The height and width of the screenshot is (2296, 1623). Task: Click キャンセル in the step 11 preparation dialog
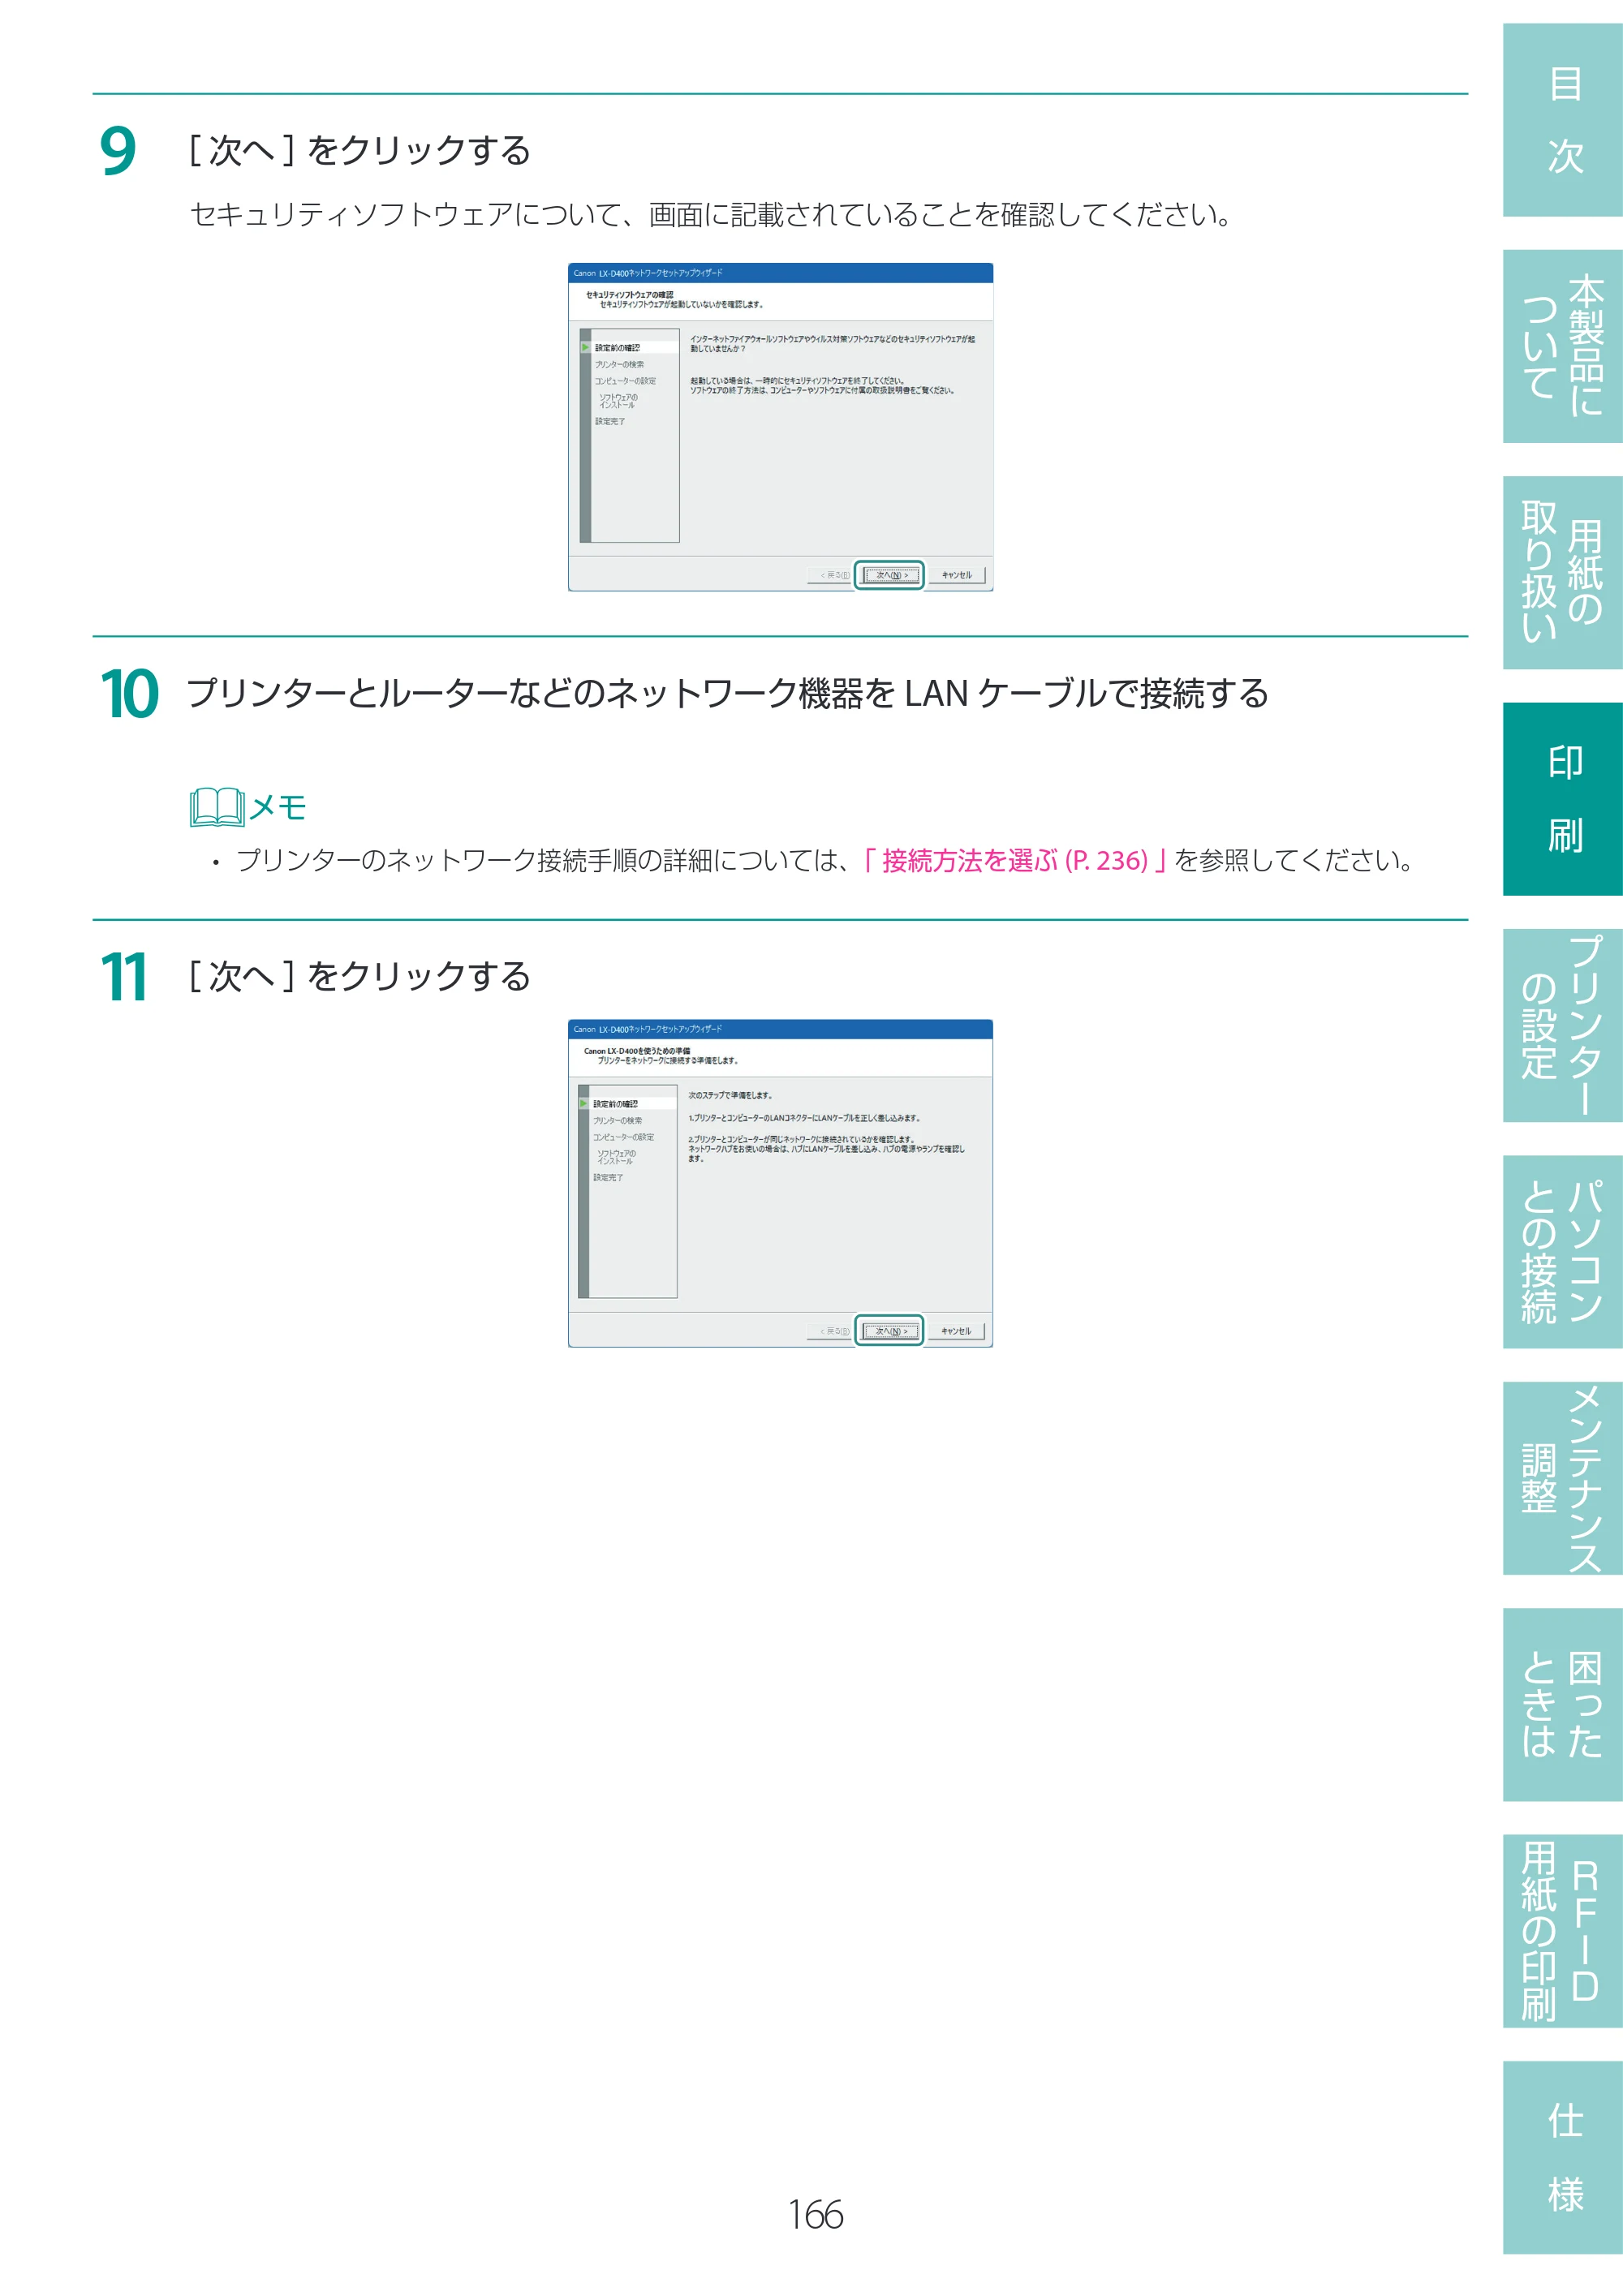[956, 1331]
